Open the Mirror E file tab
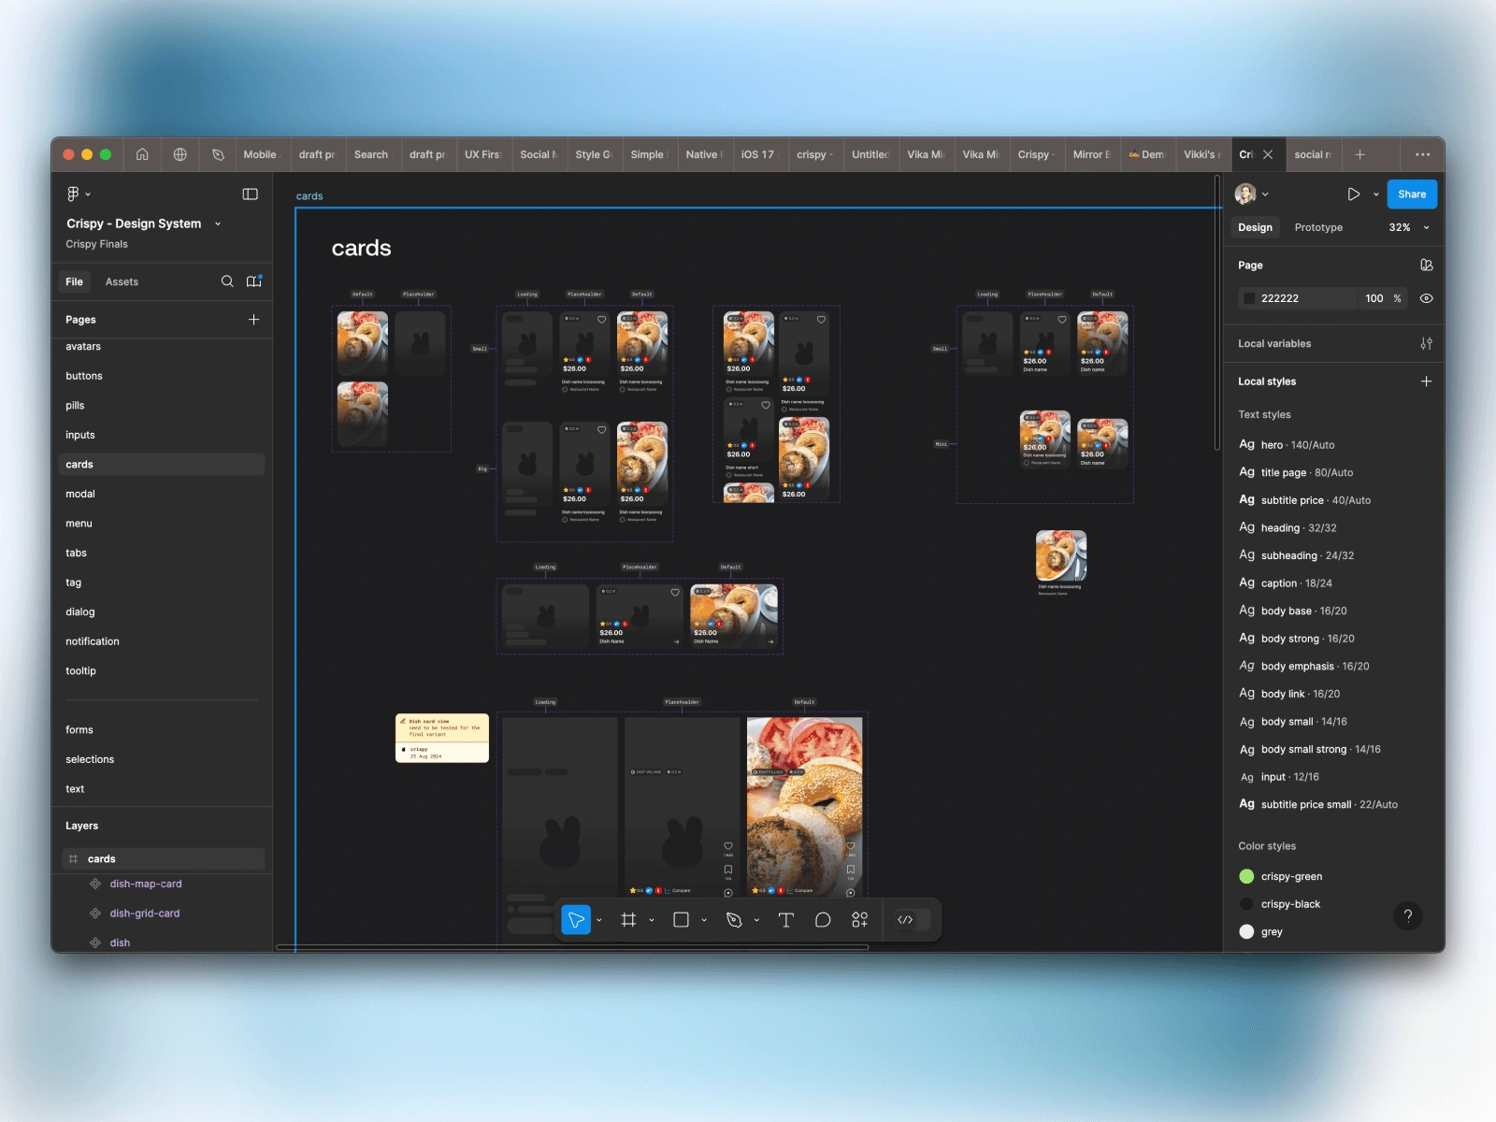 (1091, 154)
